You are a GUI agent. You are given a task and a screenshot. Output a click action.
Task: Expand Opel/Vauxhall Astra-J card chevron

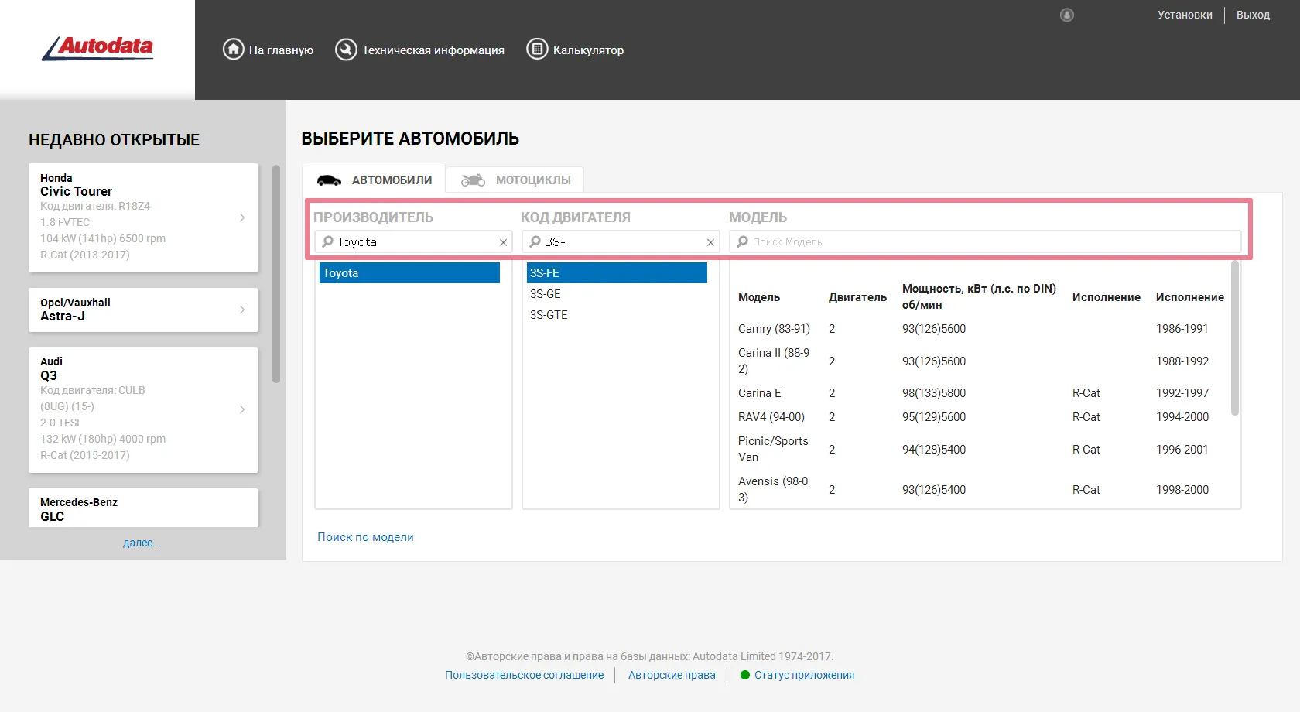[x=242, y=310]
